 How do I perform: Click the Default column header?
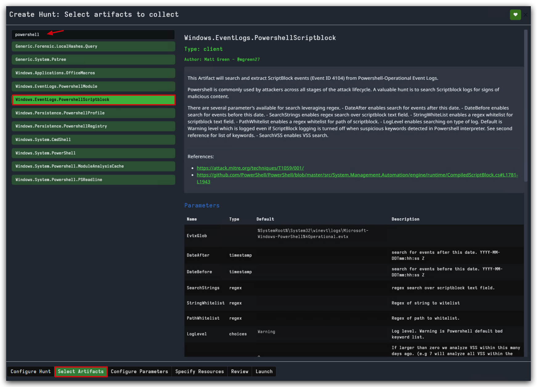pos(265,219)
